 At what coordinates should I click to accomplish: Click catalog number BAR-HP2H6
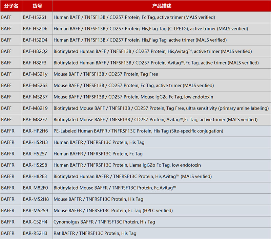pos(35,131)
